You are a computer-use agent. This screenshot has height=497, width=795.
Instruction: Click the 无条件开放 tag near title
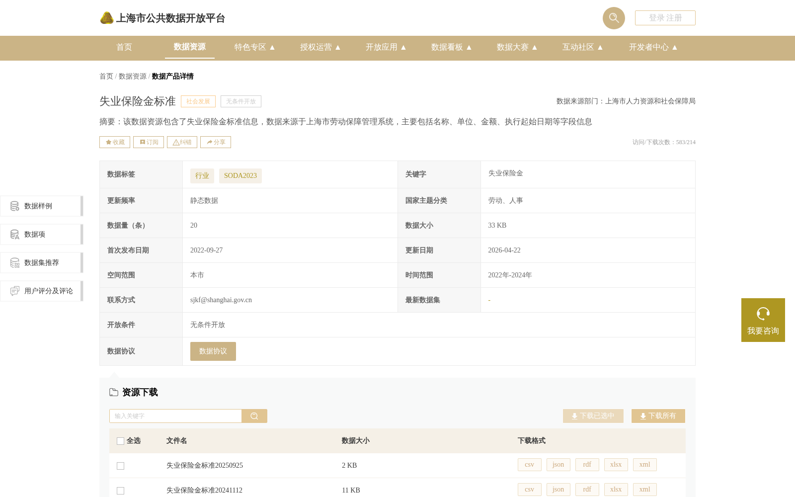click(x=241, y=101)
